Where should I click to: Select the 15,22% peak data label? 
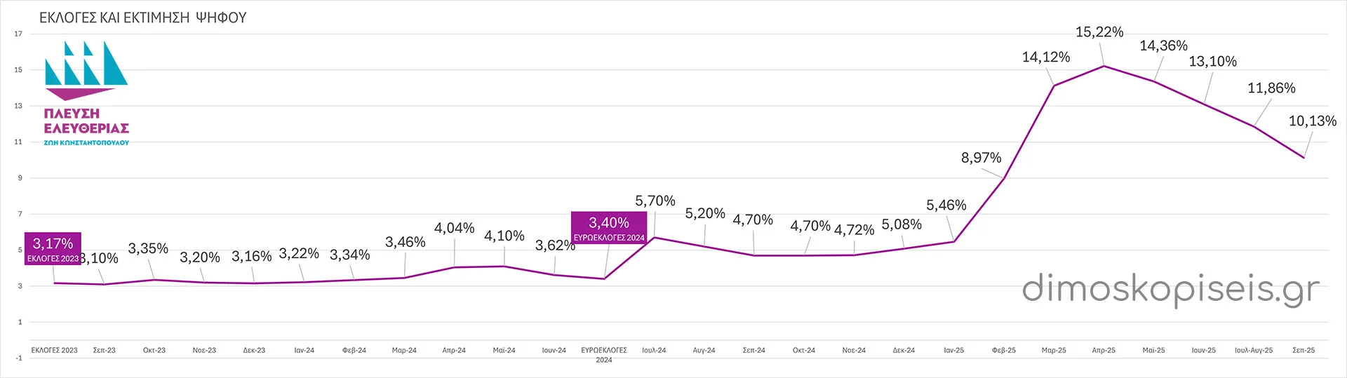[1099, 32]
